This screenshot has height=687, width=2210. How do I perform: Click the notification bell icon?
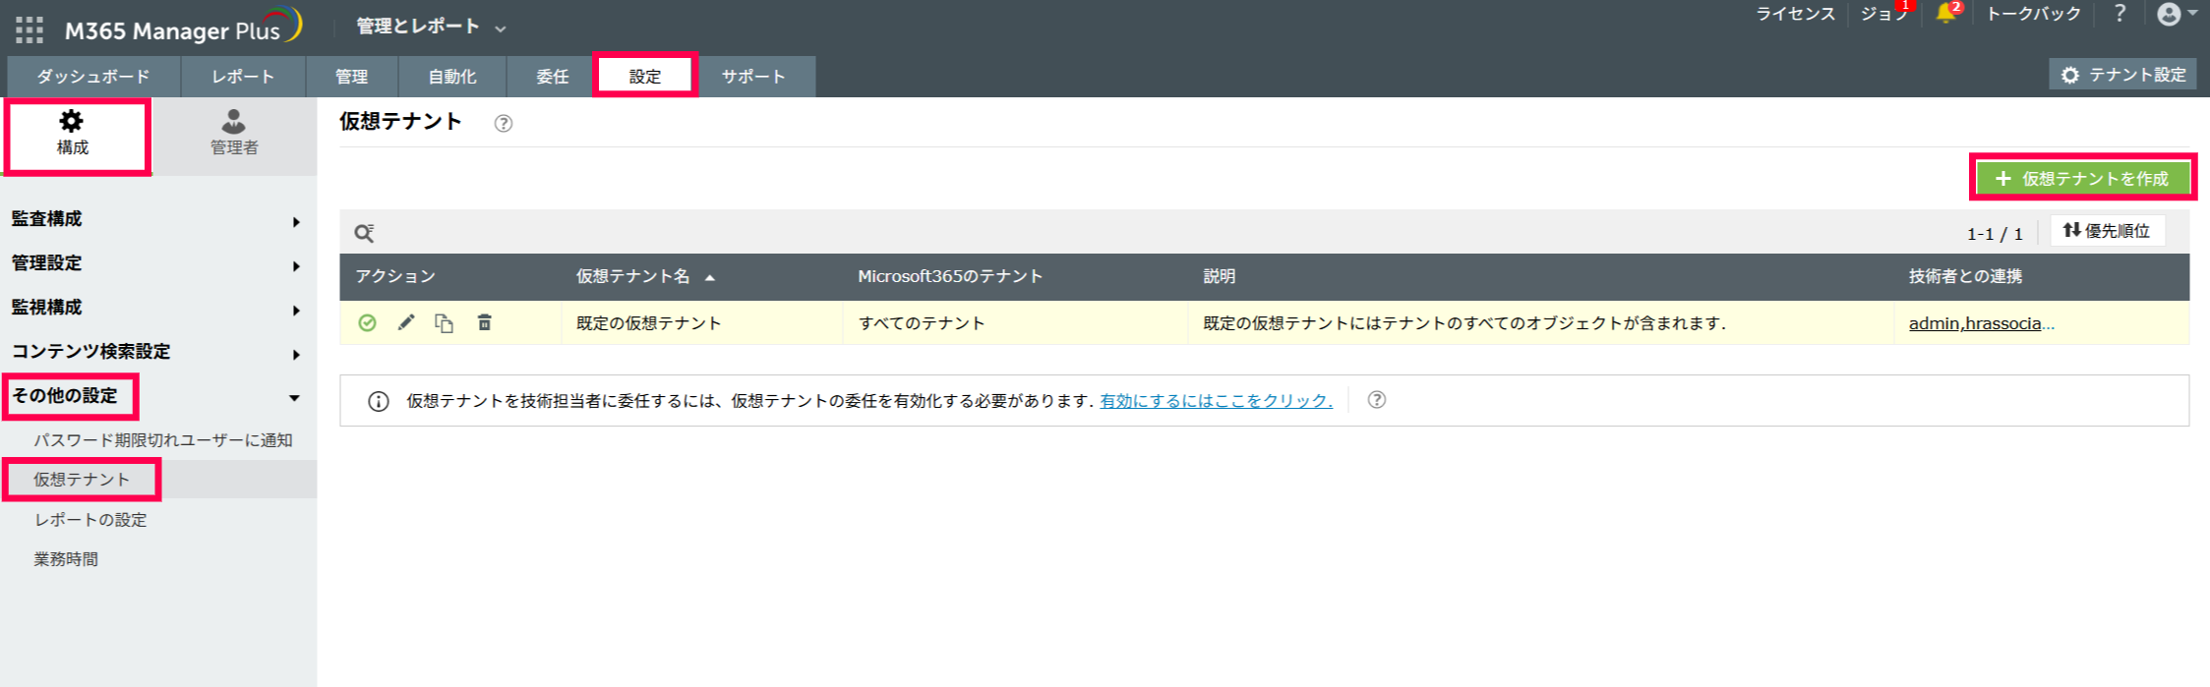point(1944,14)
